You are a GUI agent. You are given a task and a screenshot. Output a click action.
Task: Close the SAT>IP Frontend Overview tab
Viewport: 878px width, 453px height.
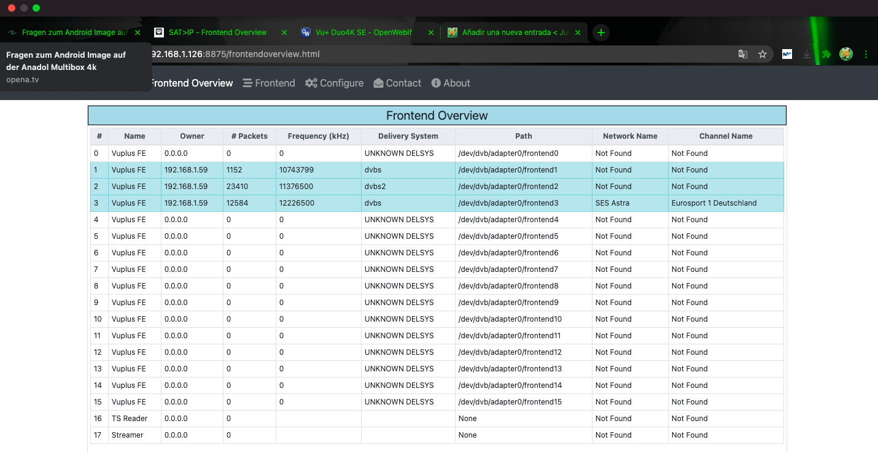click(x=284, y=33)
